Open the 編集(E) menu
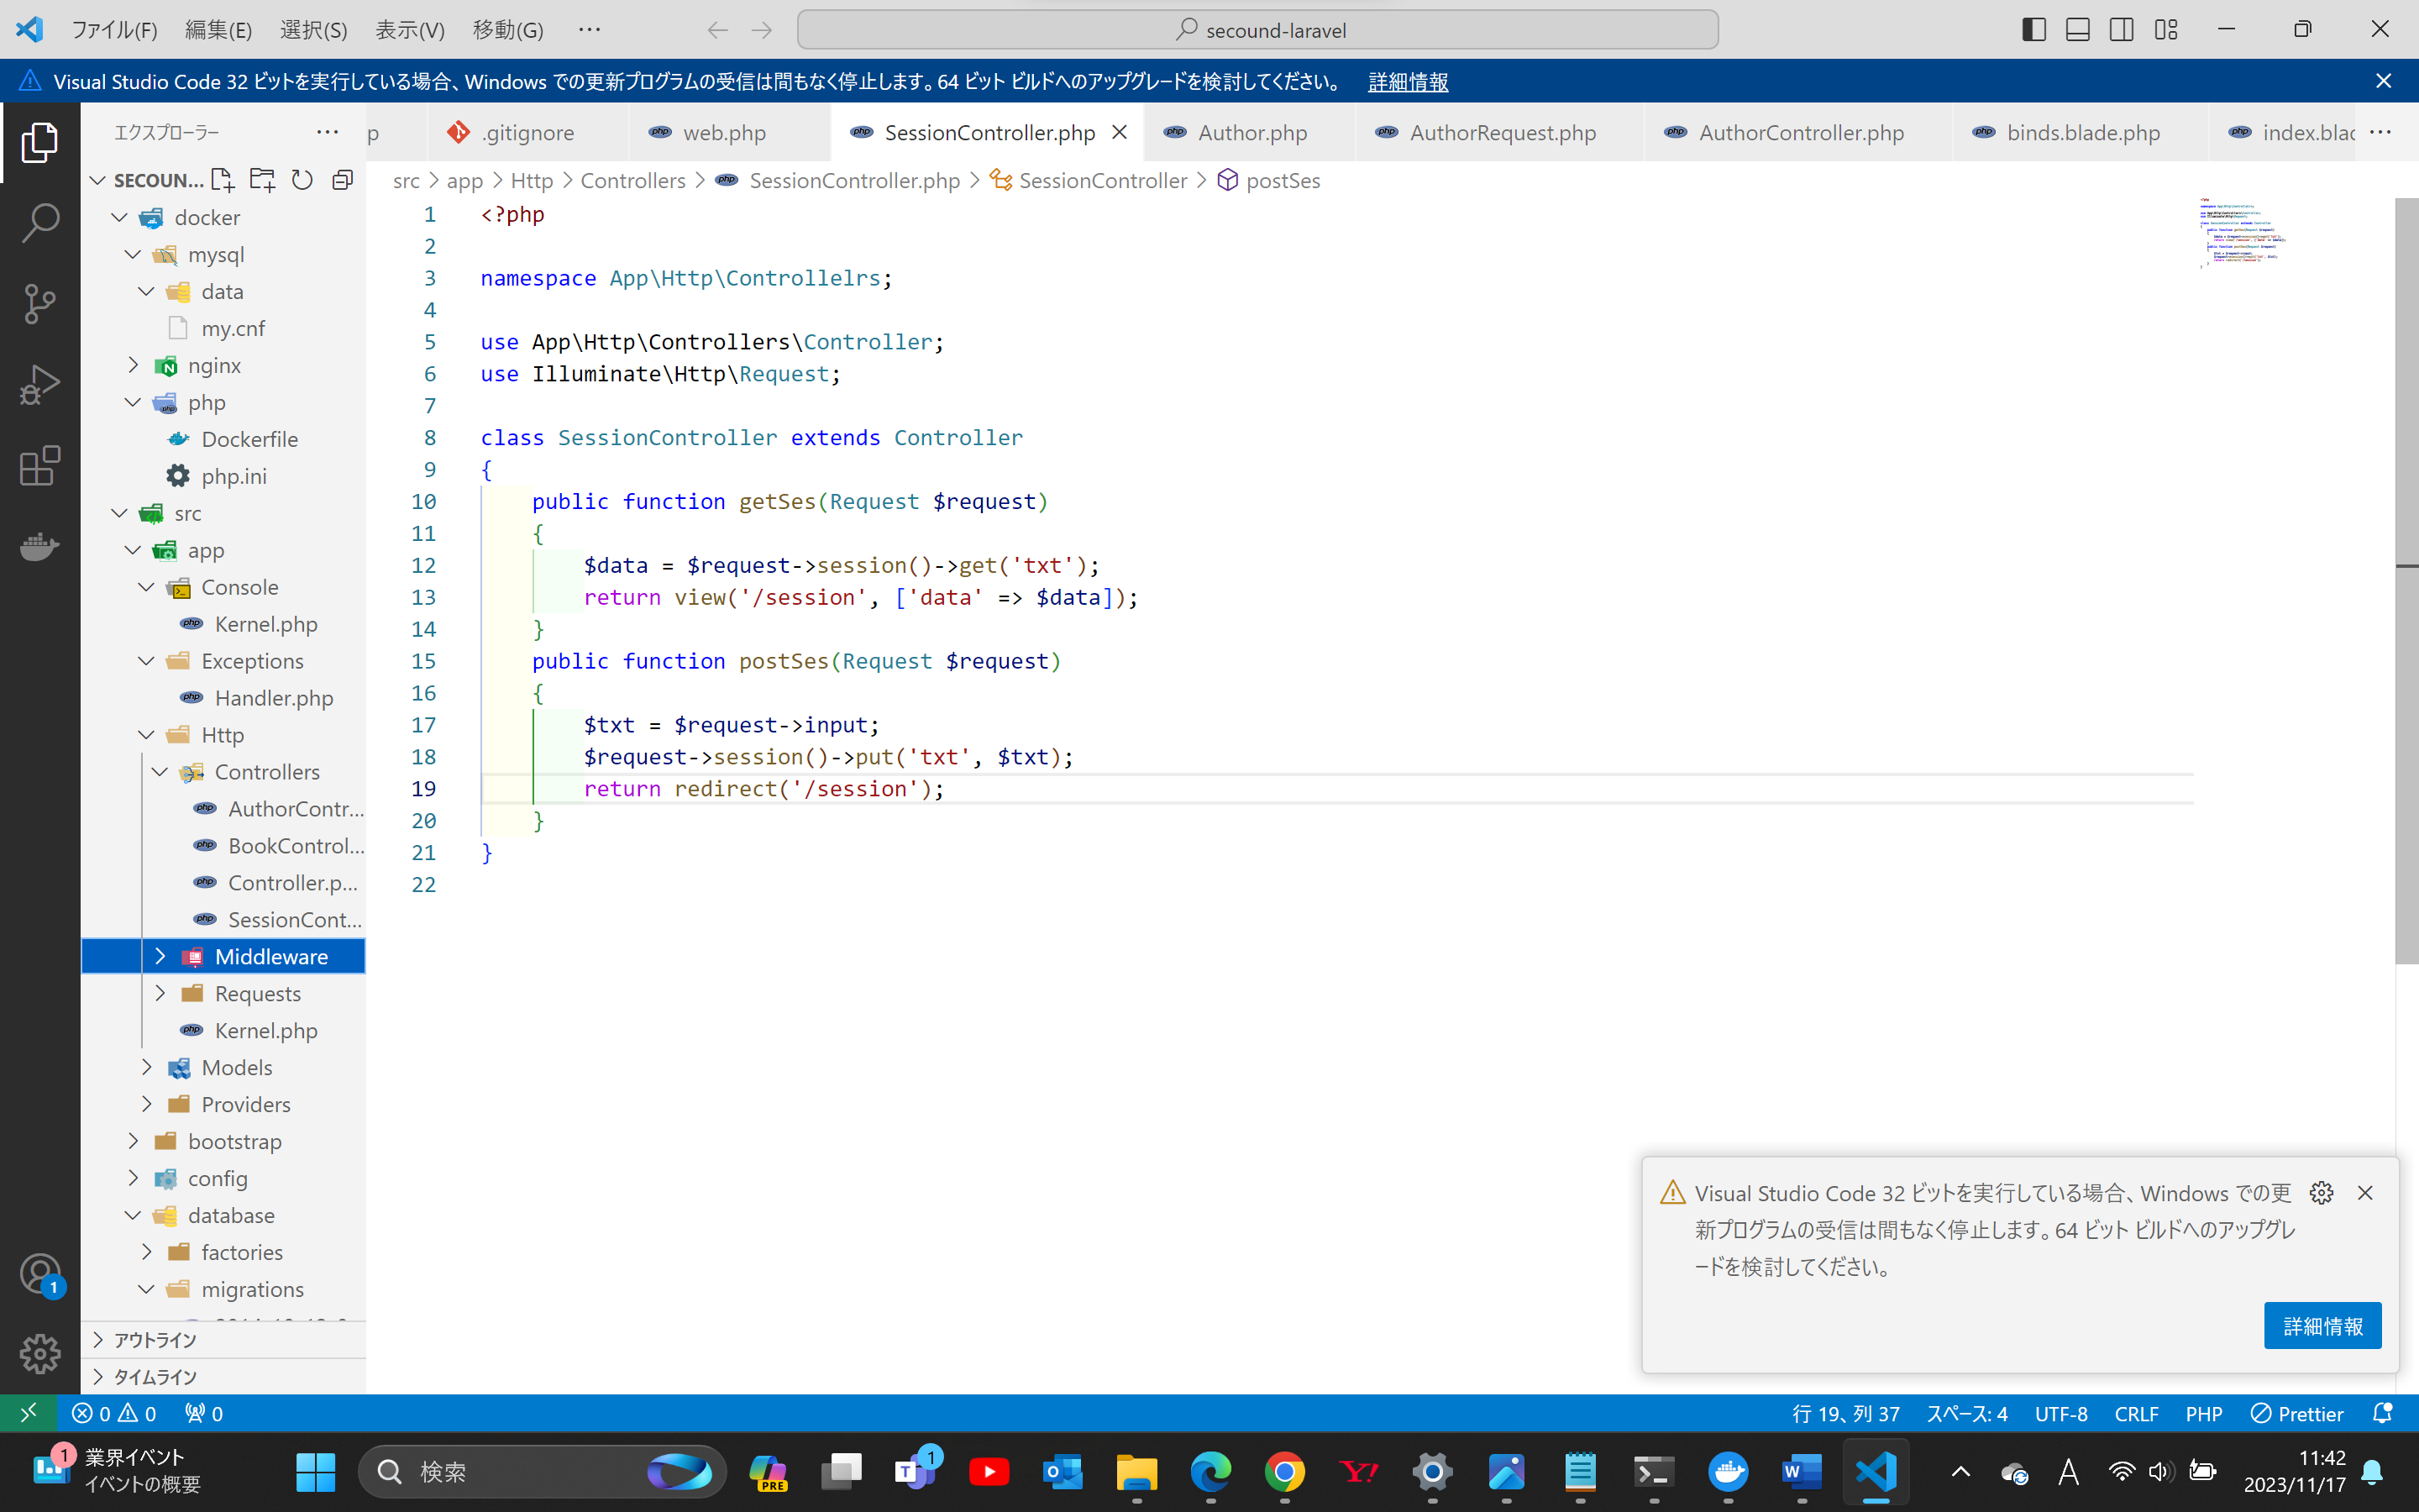 [x=218, y=30]
